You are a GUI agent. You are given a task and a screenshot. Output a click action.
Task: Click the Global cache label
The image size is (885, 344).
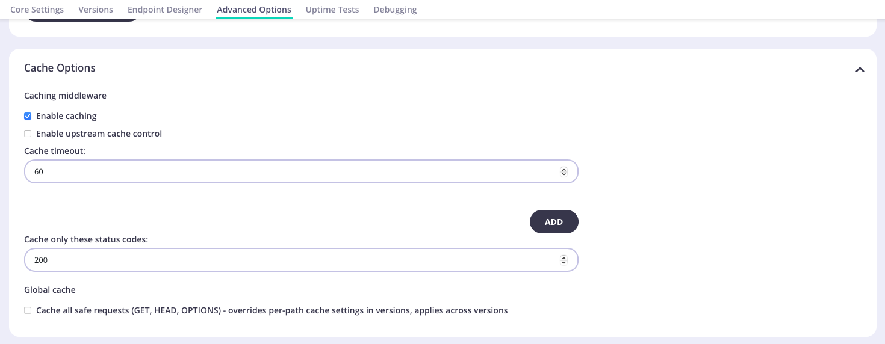tap(50, 290)
